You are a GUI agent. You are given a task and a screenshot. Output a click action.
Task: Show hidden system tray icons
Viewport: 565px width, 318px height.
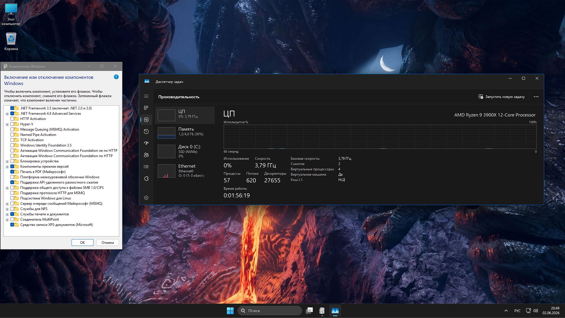tap(506, 311)
